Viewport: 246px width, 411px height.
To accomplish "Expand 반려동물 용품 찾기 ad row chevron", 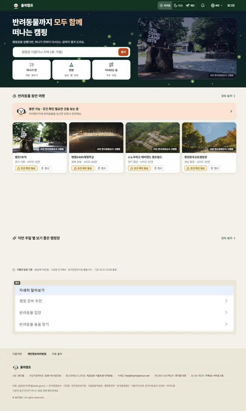I will (x=226, y=324).
